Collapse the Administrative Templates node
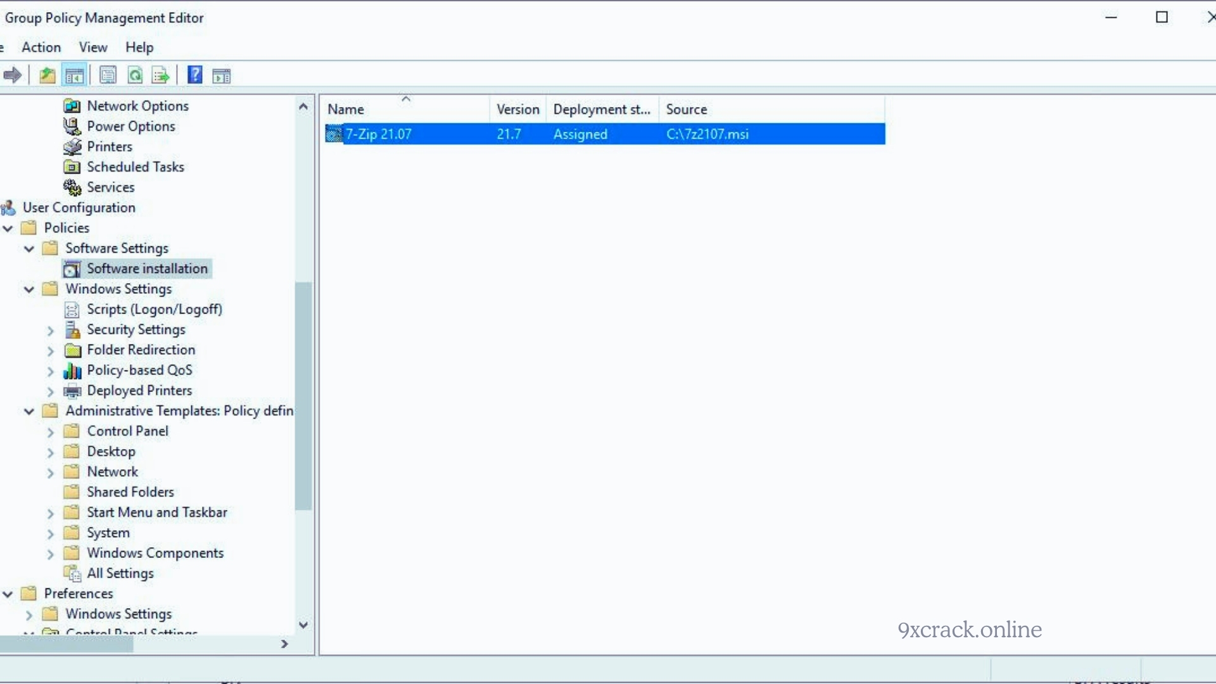The height and width of the screenshot is (684, 1216). [29, 411]
